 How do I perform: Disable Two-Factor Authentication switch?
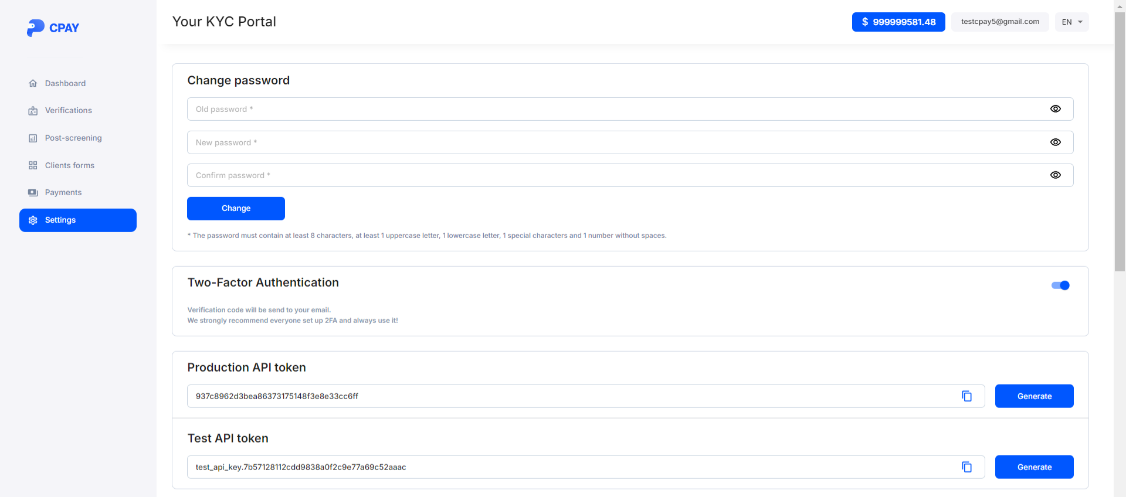(x=1060, y=285)
